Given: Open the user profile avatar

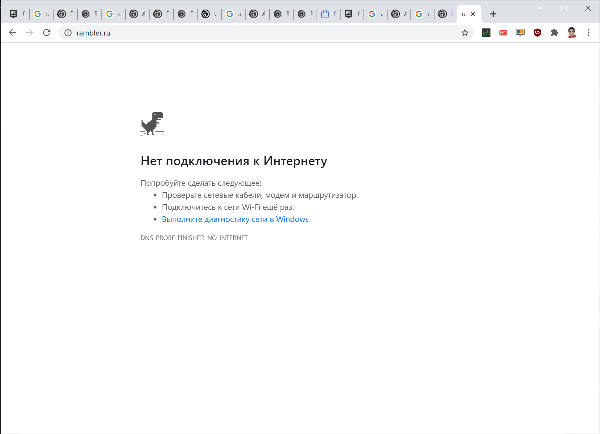Looking at the screenshot, I should click(572, 33).
